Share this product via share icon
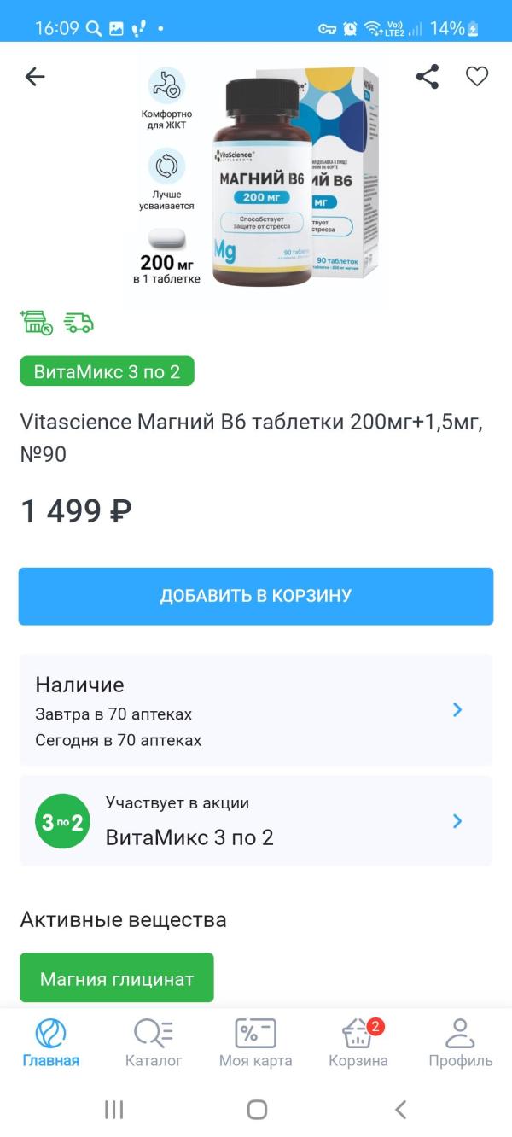Viewport: 512px width, 1137px height. (427, 77)
